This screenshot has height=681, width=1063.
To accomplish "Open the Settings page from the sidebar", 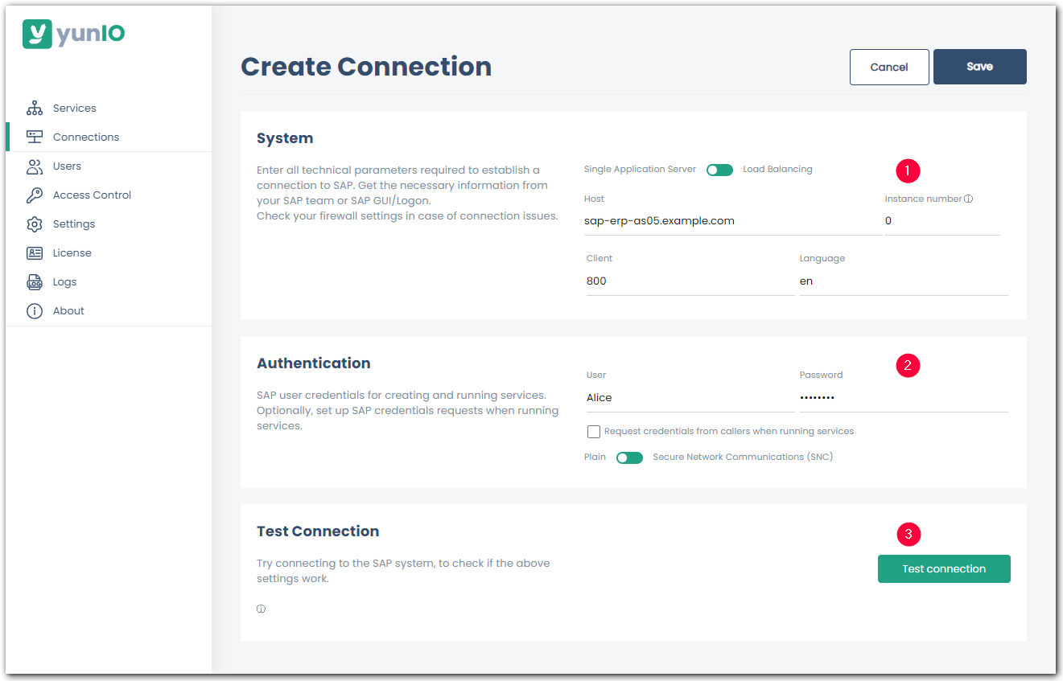I will (35, 224).
